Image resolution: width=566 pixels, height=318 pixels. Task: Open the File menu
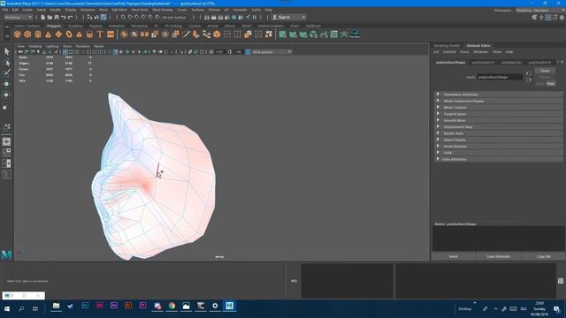[5, 10]
